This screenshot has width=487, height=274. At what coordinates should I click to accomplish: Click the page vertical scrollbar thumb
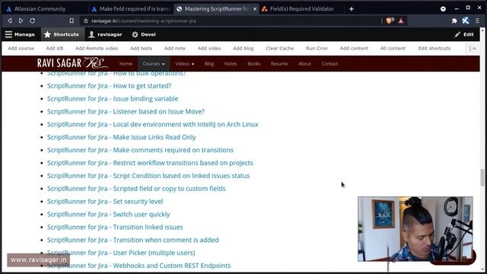pos(482,177)
